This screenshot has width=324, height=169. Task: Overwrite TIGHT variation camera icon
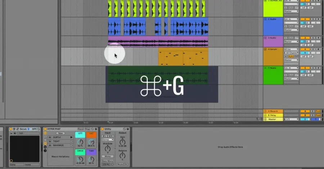[x=50, y=141]
